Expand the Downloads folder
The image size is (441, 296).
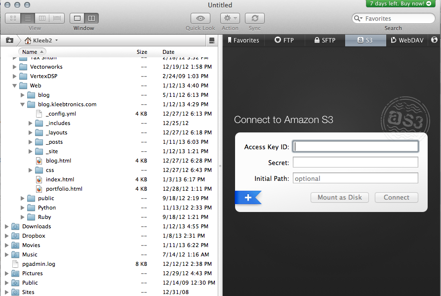[x=7, y=226]
